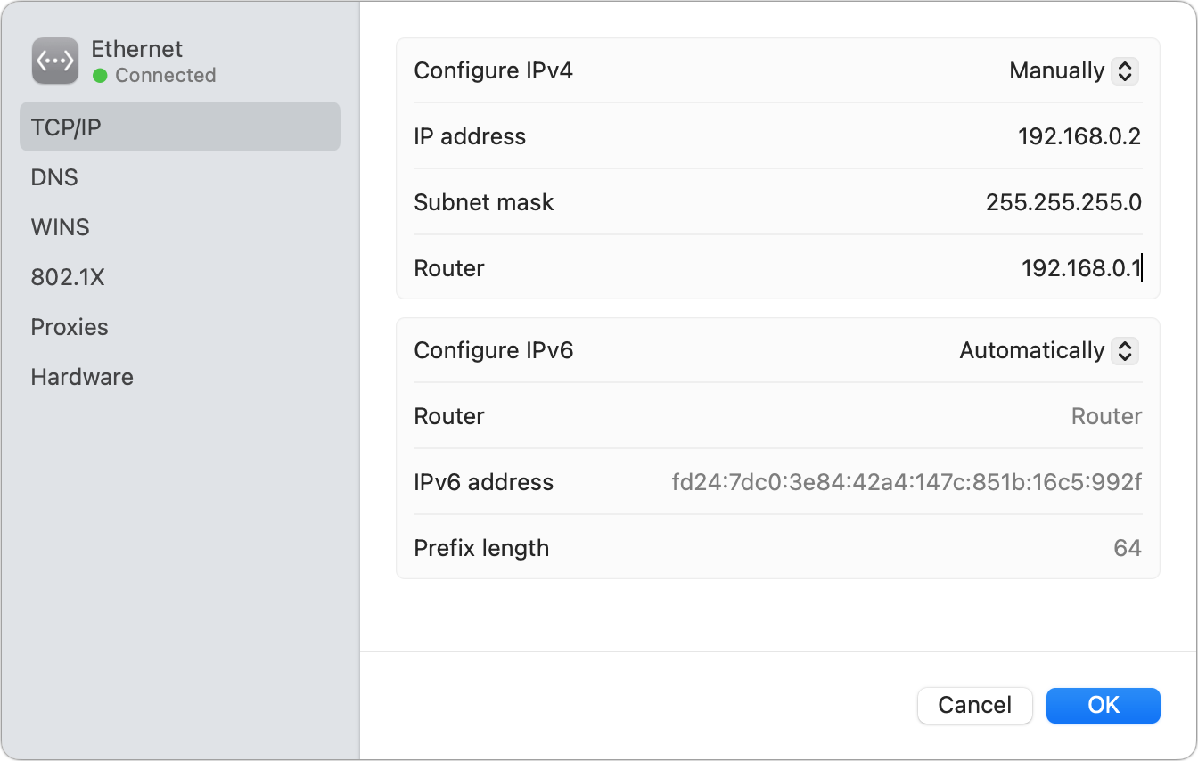The width and height of the screenshot is (1198, 761).
Task: Click the Cancel button
Action: tap(974, 705)
